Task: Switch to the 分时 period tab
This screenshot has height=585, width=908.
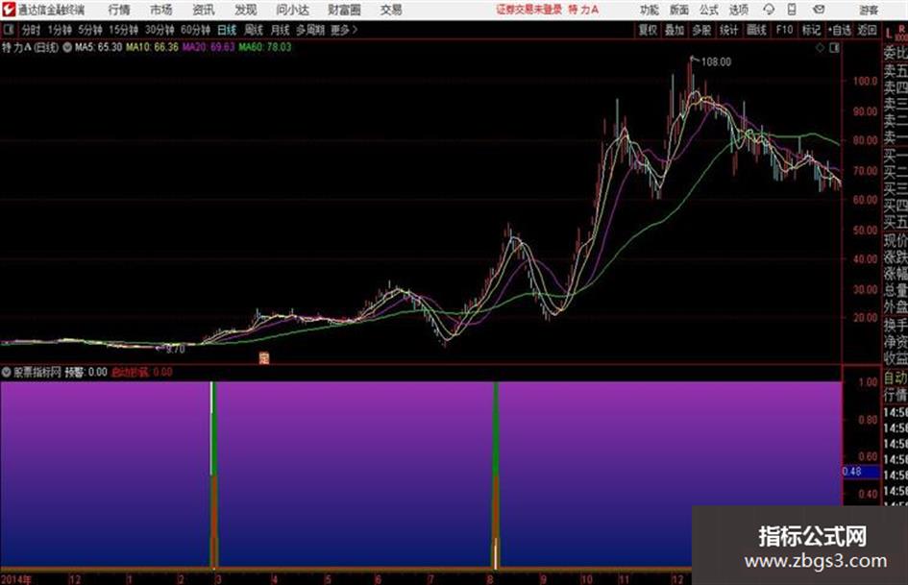Action: [x=32, y=30]
